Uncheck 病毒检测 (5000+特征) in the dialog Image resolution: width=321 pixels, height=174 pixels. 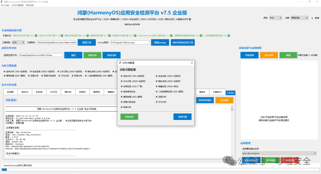[157, 86]
